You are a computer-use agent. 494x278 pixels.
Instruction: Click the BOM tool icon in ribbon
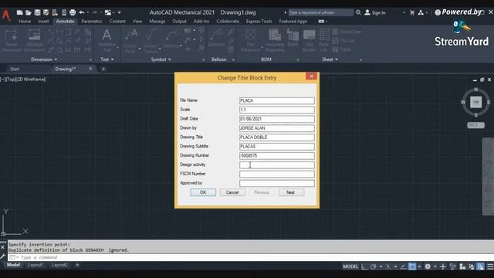[x=293, y=39]
